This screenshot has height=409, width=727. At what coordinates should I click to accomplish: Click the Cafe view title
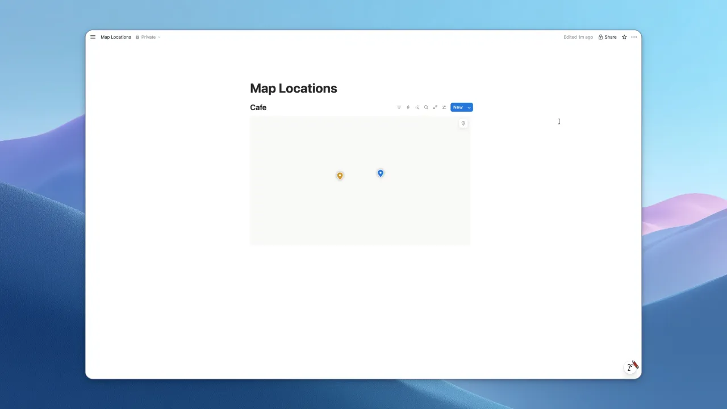258,107
